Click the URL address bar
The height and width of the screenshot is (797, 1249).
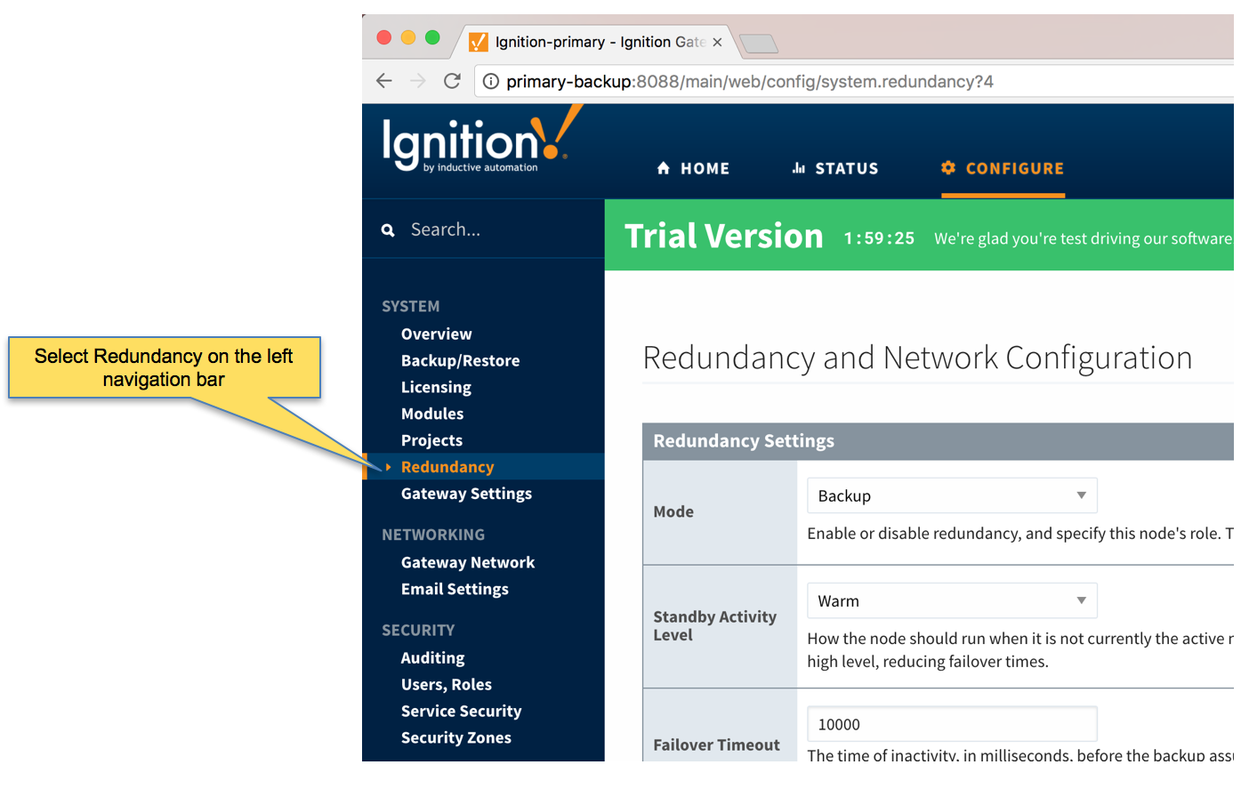pyautogui.click(x=854, y=82)
